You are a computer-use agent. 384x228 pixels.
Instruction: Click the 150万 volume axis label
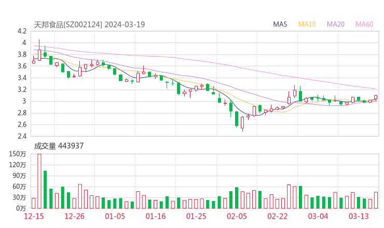click(18, 154)
